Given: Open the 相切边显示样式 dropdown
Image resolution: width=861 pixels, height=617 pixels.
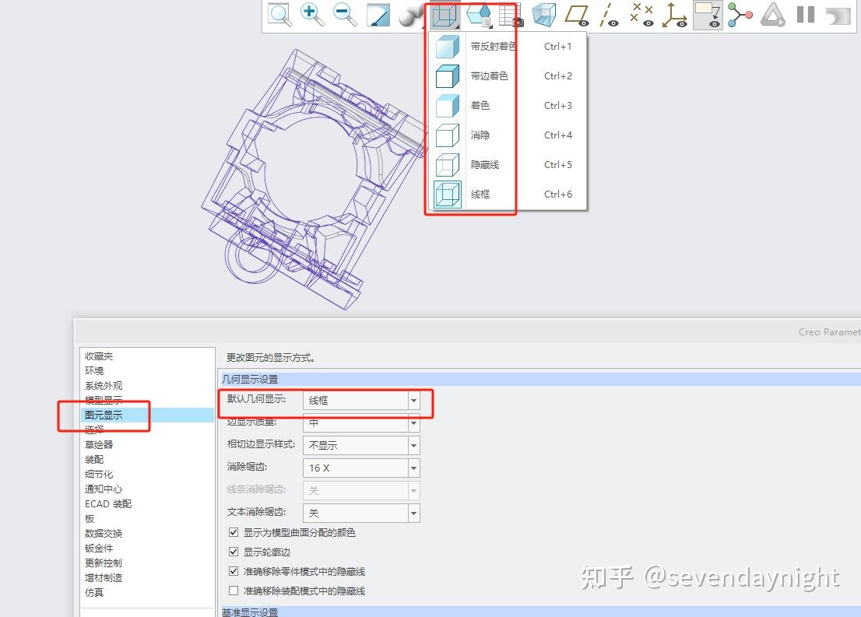Looking at the screenshot, I should [x=412, y=445].
